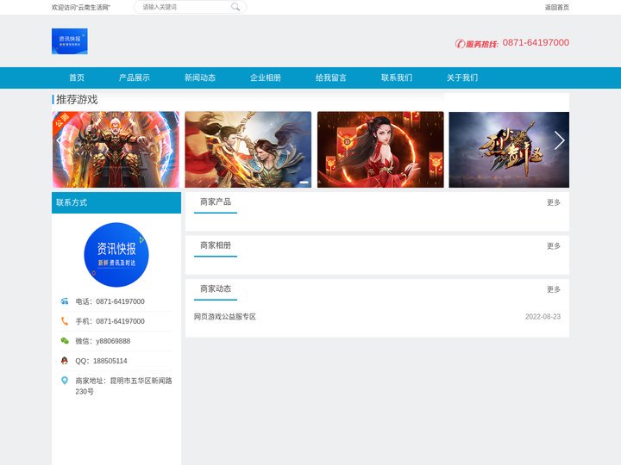Click 更多 in 商家动态 section
The height and width of the screenshot is (465, 621).
click(554, 289)
